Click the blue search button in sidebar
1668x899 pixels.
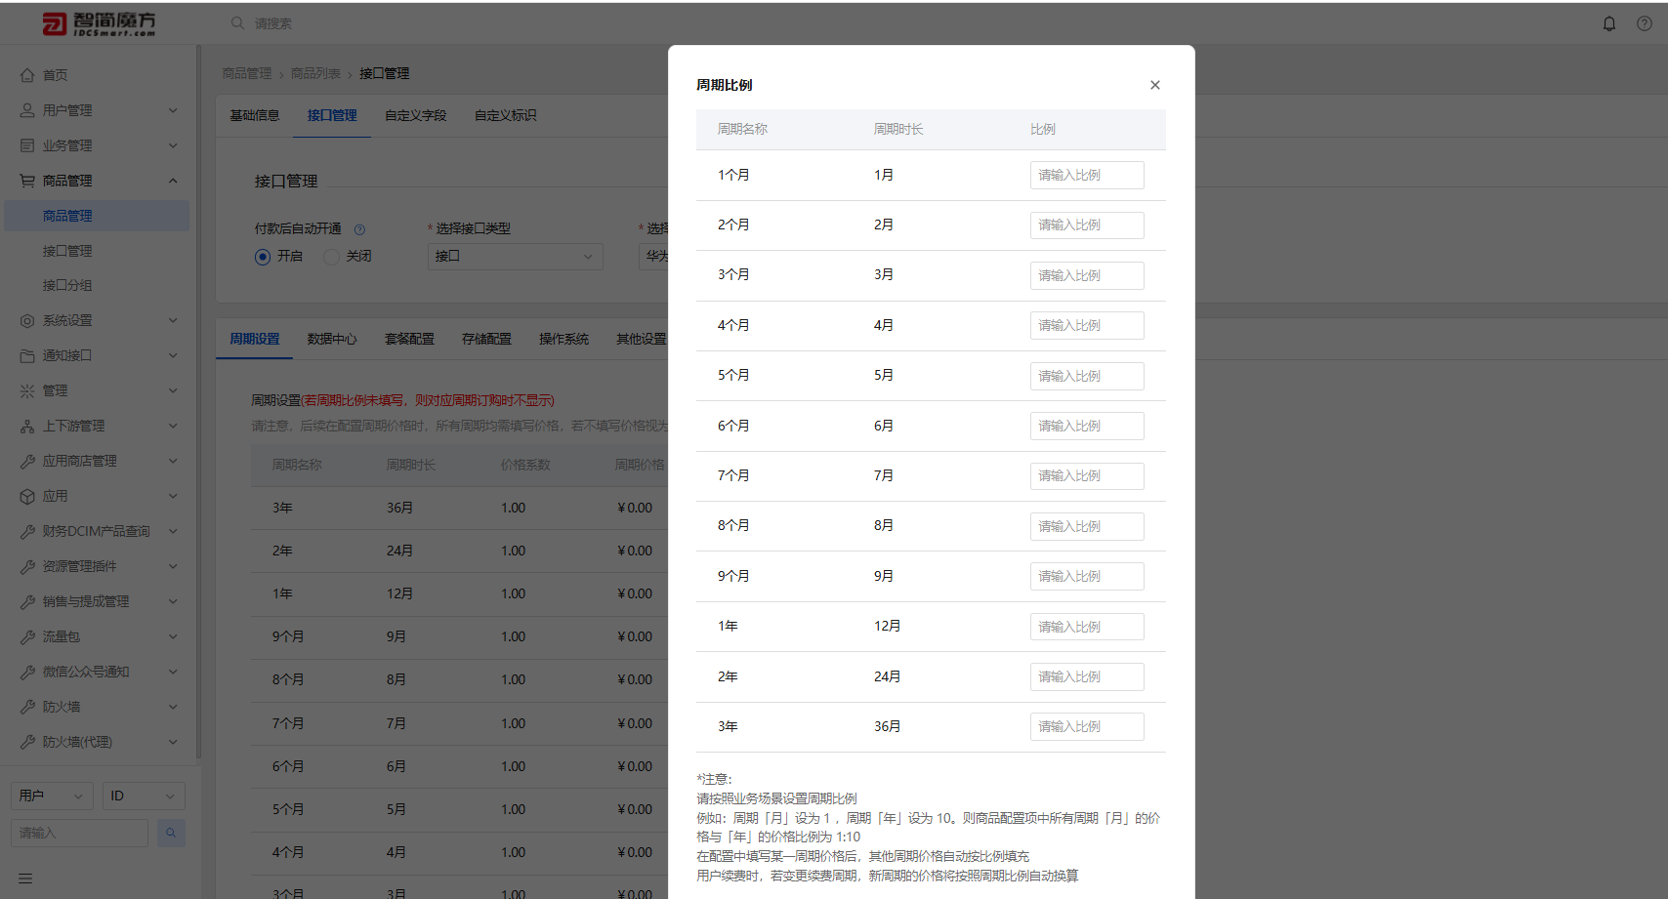[171, 833]
